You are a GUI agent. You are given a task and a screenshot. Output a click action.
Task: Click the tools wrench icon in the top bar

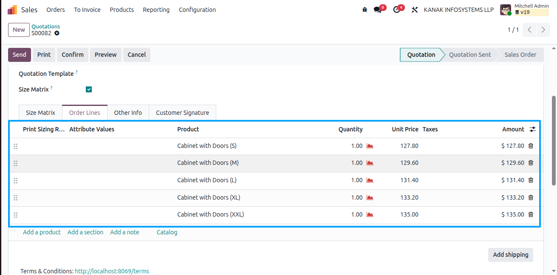(x=415, y=10)
